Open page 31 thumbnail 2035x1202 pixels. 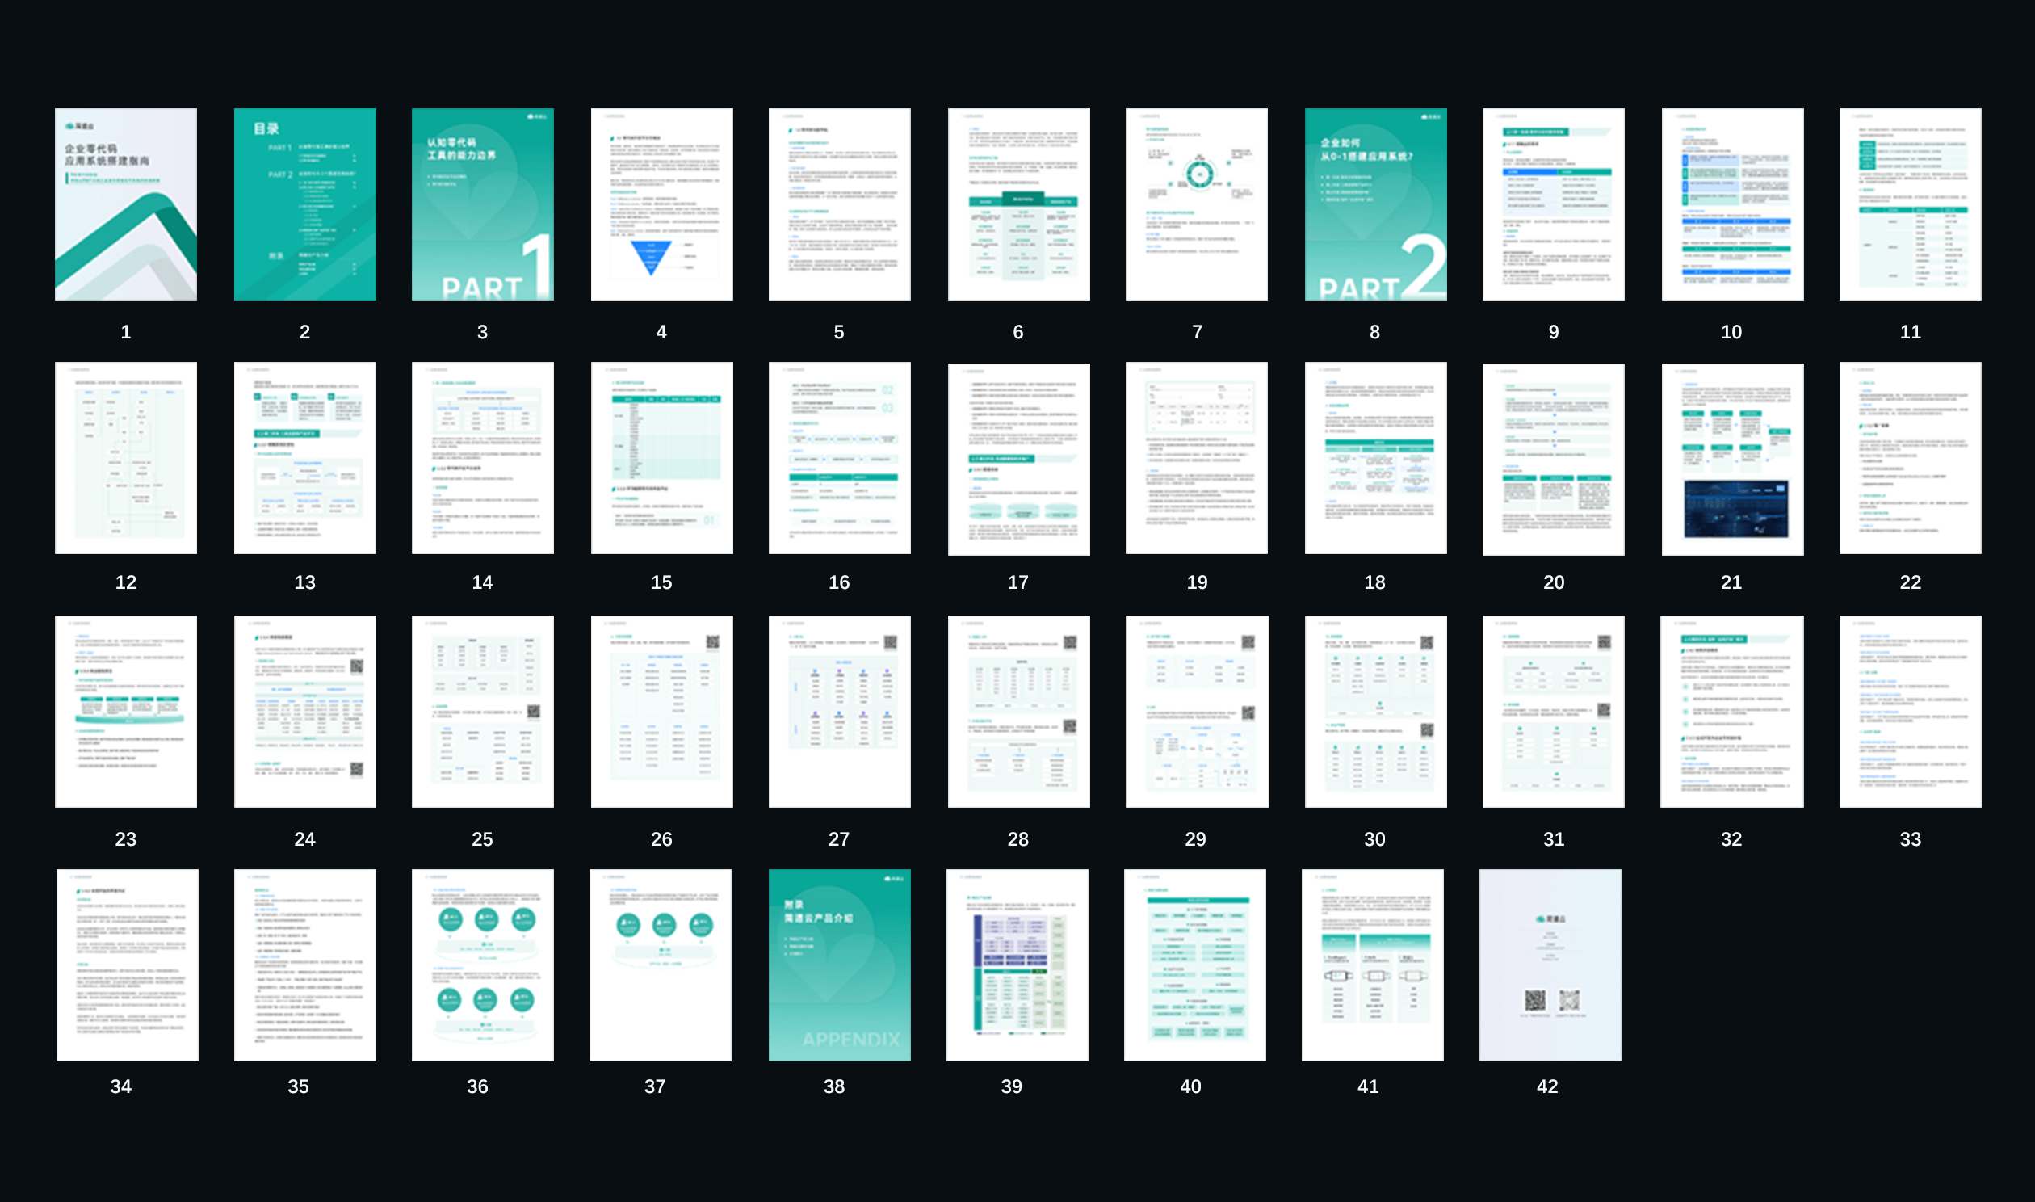tap(1554, 711)
